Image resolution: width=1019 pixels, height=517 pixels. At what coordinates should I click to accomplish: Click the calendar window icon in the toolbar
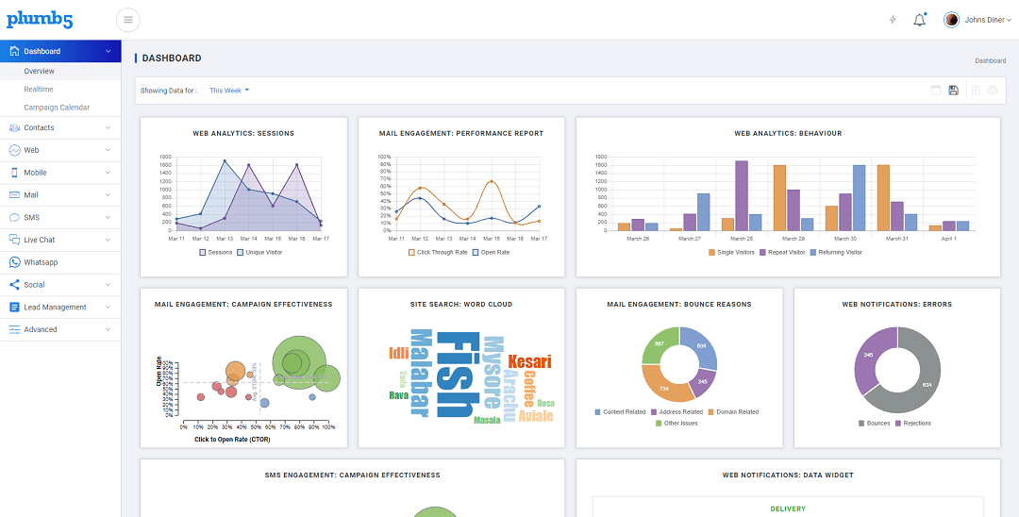936,91
